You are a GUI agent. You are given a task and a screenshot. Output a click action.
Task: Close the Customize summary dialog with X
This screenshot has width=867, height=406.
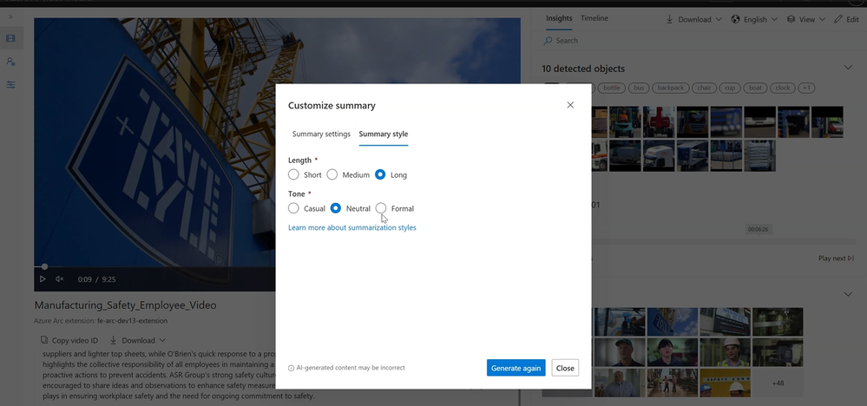(570, 105)
